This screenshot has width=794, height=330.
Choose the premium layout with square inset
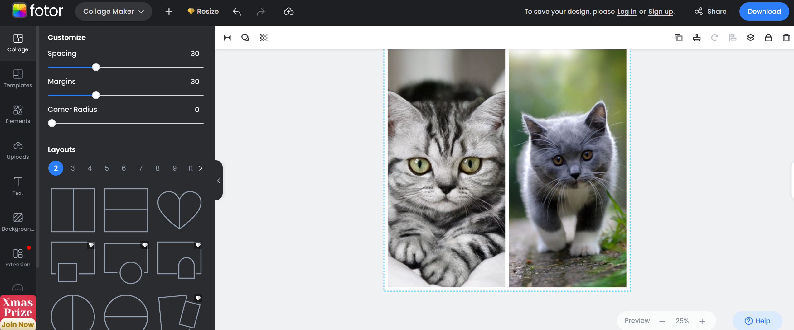click(x=73, y=262)
